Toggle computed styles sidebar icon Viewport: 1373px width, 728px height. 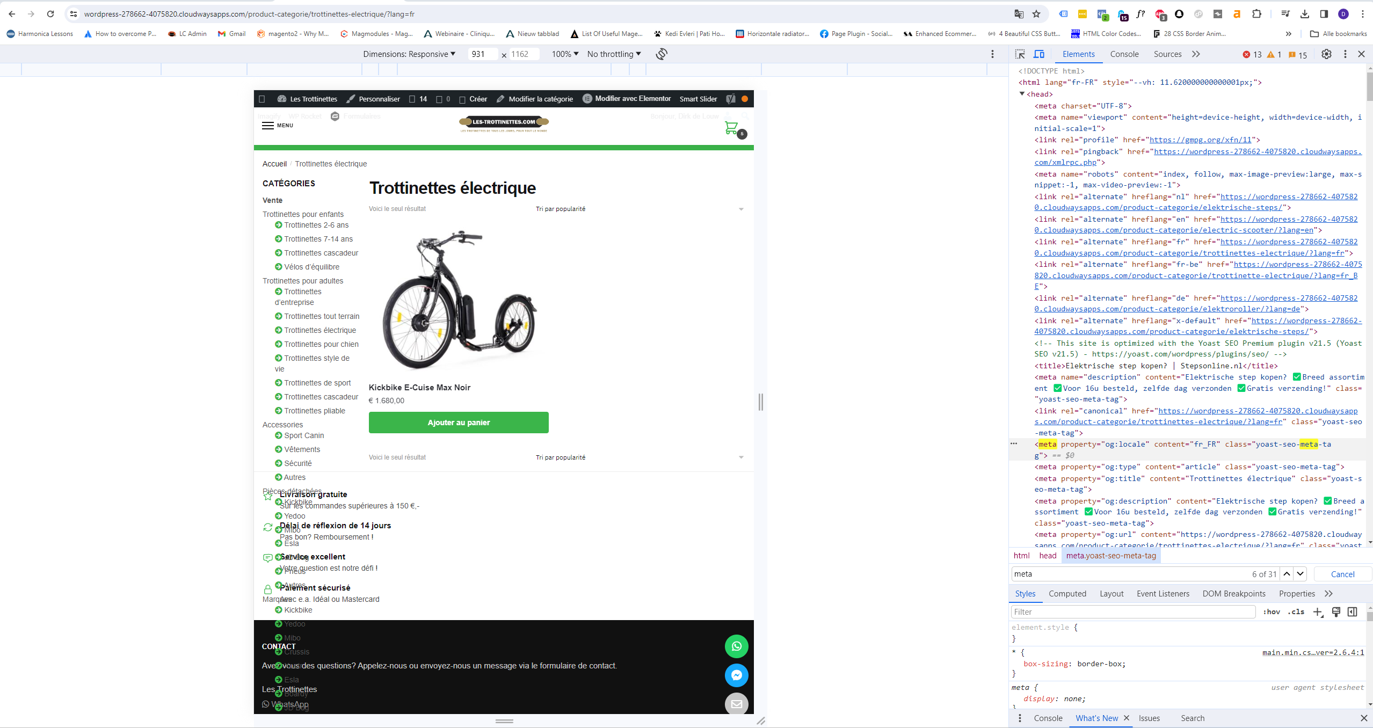click(1353, 612)
